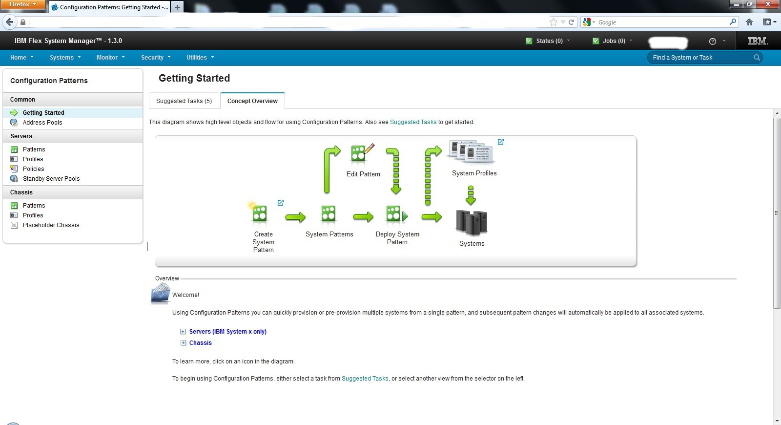Click the Deploy System Pattern icon
Image resolution: width=781 pixels, height=425 pixels.
[397, 214]
